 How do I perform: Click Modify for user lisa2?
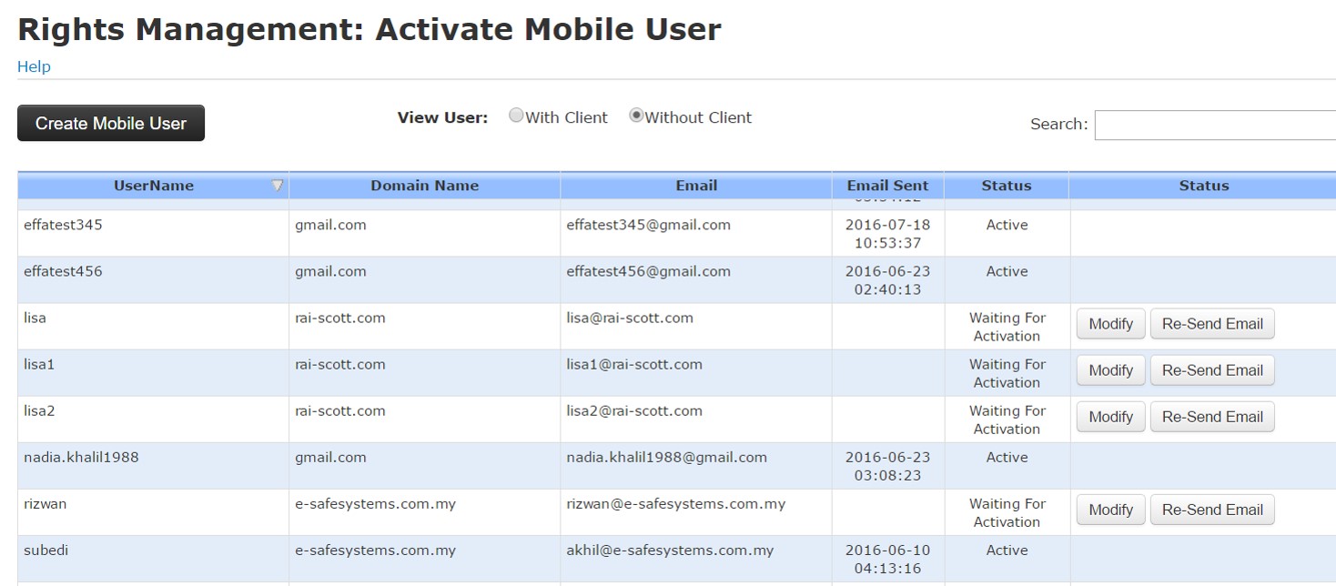coord(1110,417)
